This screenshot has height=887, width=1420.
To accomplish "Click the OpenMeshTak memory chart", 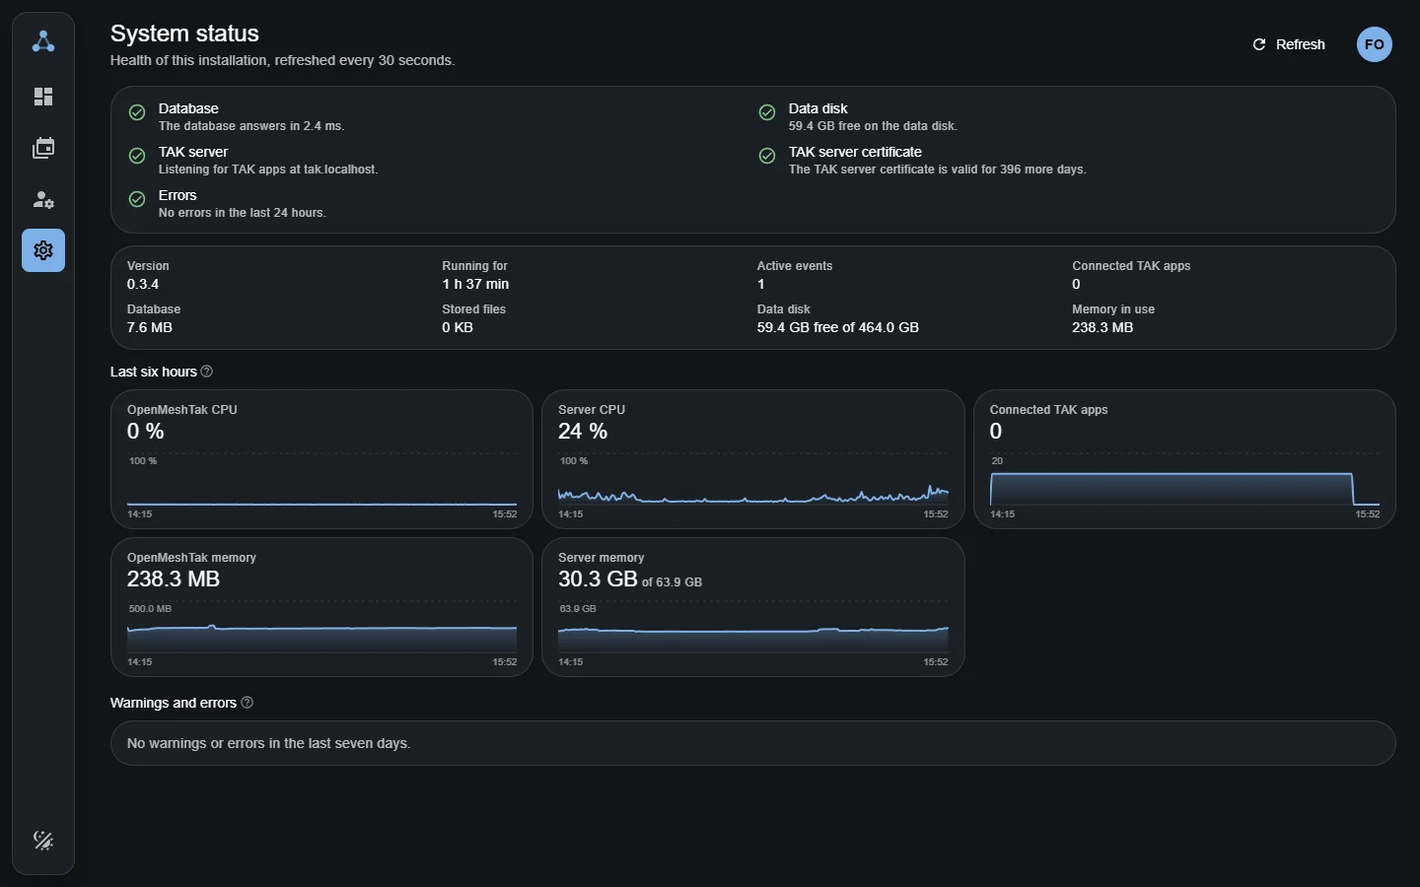I will (x=321, y=635).
